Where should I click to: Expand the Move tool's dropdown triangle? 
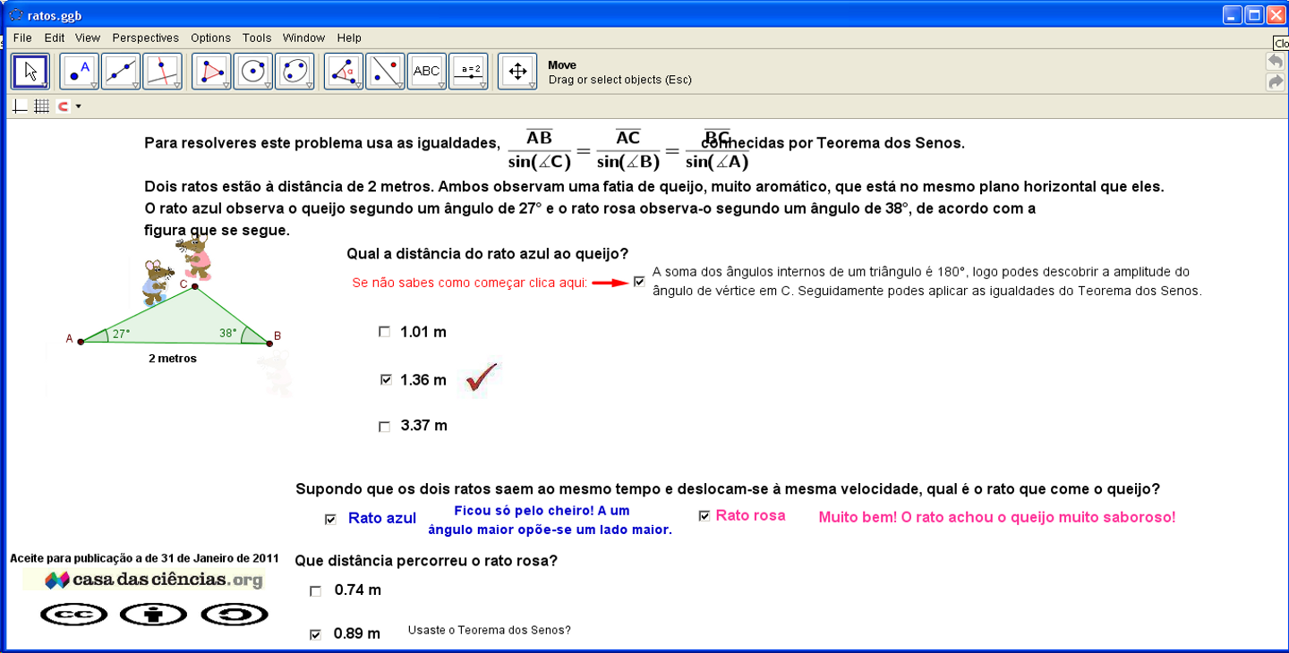coord(45,85)
